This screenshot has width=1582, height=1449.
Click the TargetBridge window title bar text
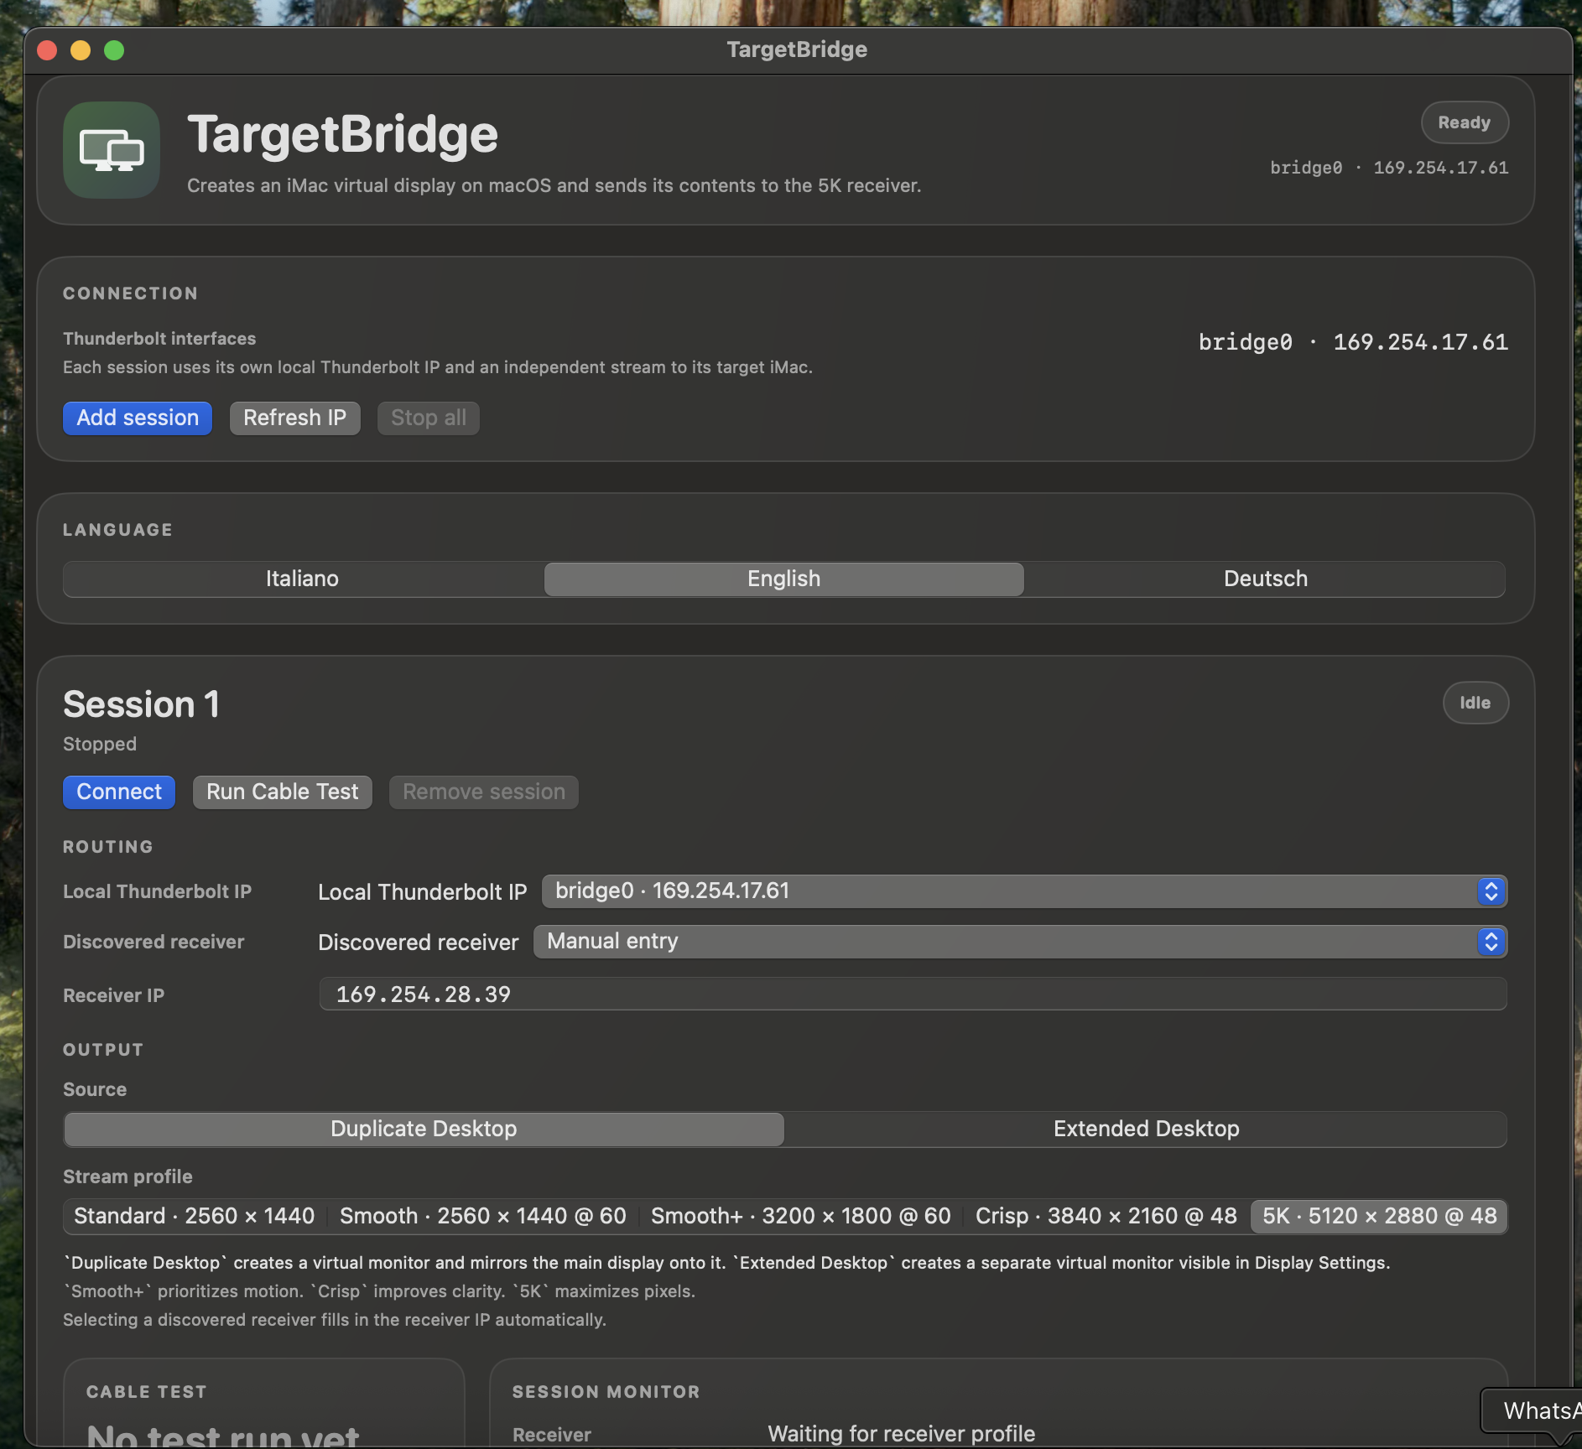click(x=797, y=49)
